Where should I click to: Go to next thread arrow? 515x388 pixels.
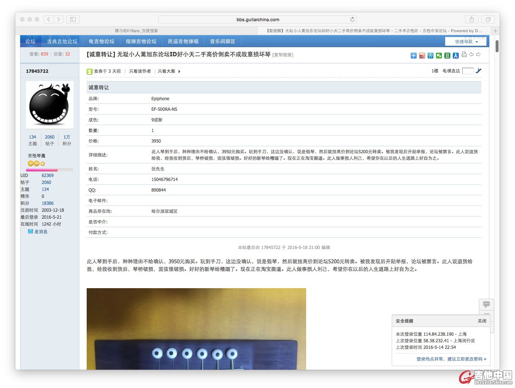point(478,54)
